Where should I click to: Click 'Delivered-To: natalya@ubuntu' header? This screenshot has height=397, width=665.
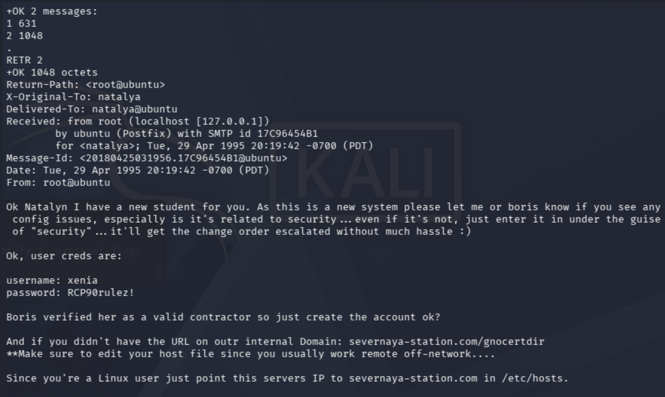click(92, 109)
